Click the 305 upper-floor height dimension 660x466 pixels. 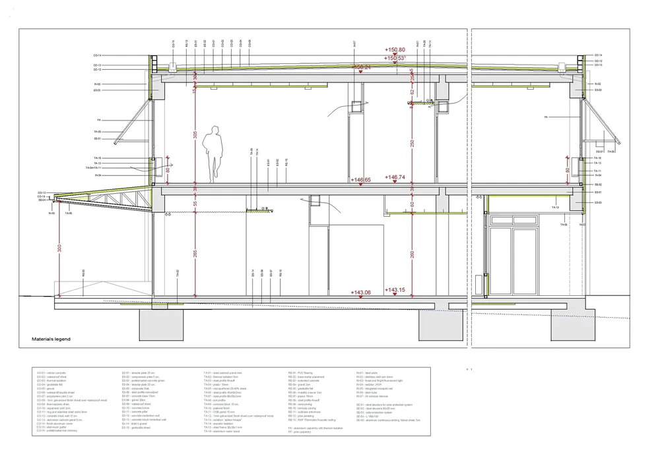(195, 135)
